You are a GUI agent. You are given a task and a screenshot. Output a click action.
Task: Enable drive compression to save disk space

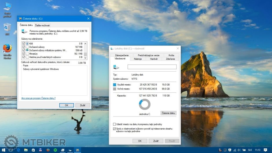tap(114, 124)
